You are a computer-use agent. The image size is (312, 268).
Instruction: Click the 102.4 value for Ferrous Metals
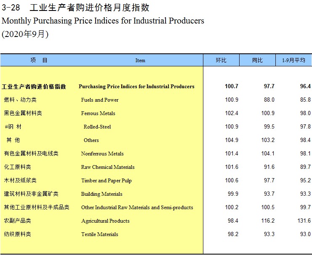232,113
